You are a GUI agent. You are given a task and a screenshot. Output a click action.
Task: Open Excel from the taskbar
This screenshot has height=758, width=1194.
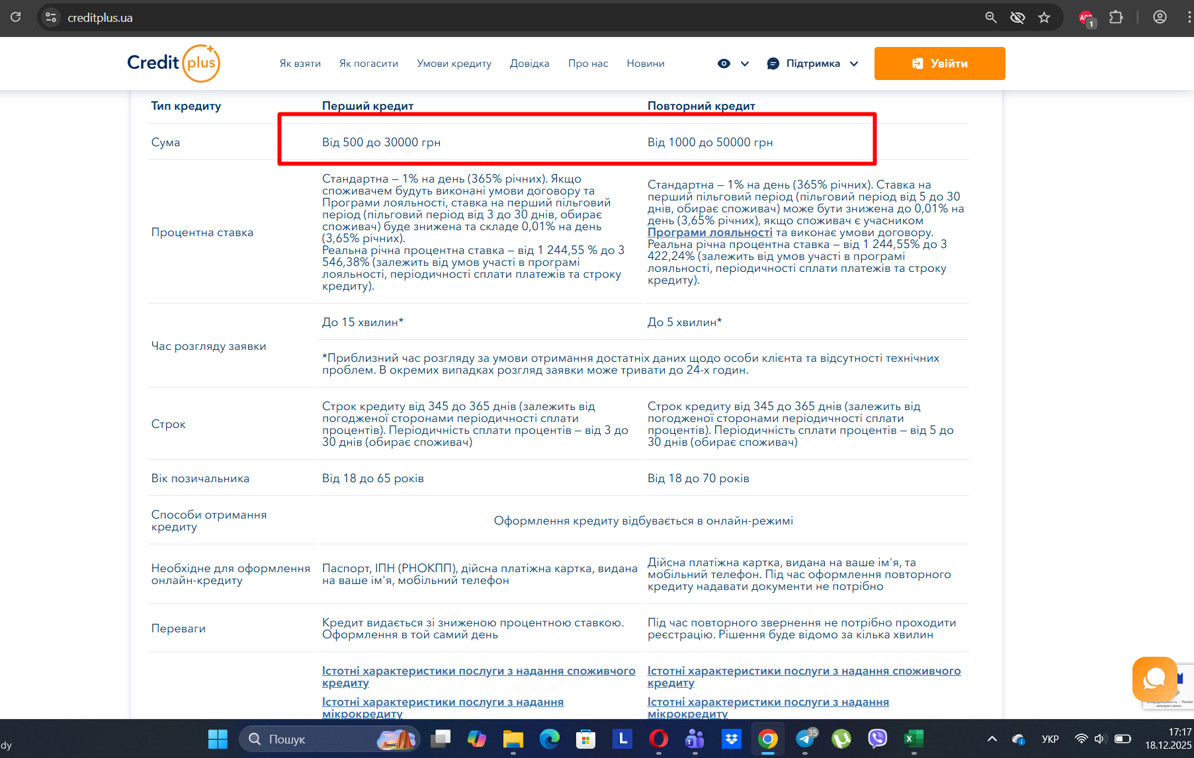point(914,739)
